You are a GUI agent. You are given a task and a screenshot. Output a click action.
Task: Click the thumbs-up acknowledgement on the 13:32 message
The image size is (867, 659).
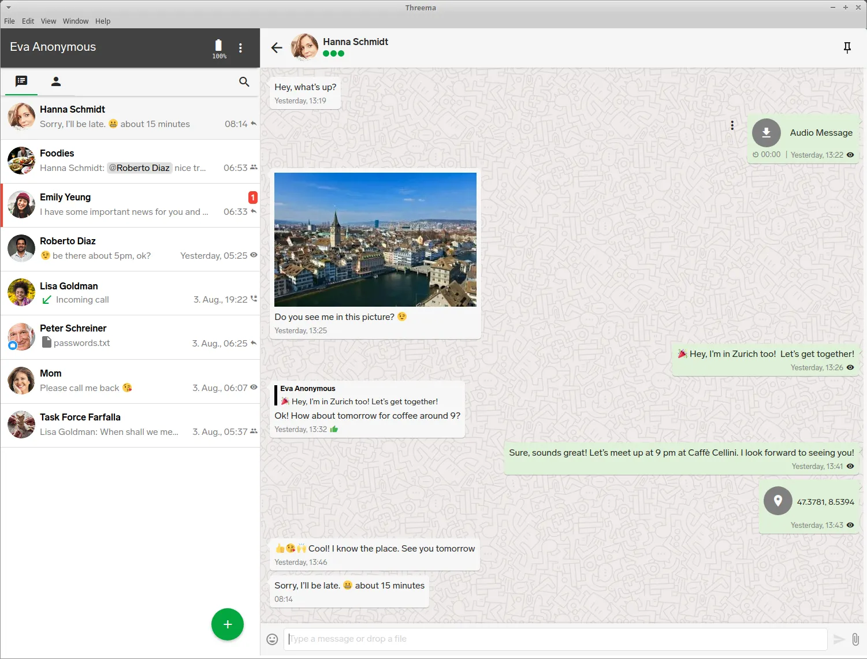[334, 429]
